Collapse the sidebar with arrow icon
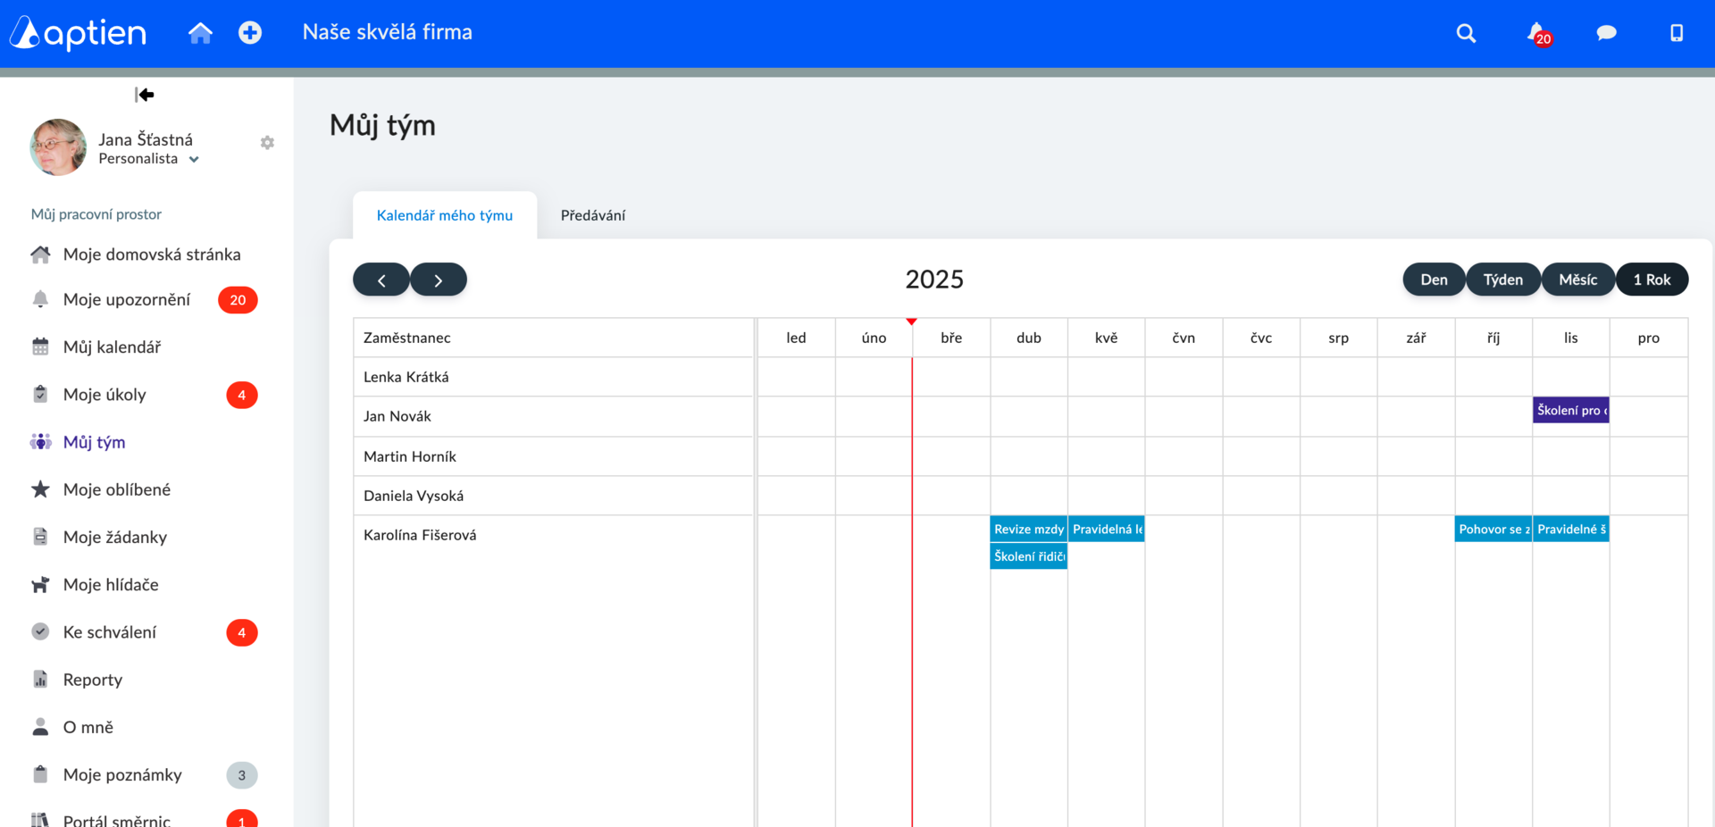 pos(145,95)
